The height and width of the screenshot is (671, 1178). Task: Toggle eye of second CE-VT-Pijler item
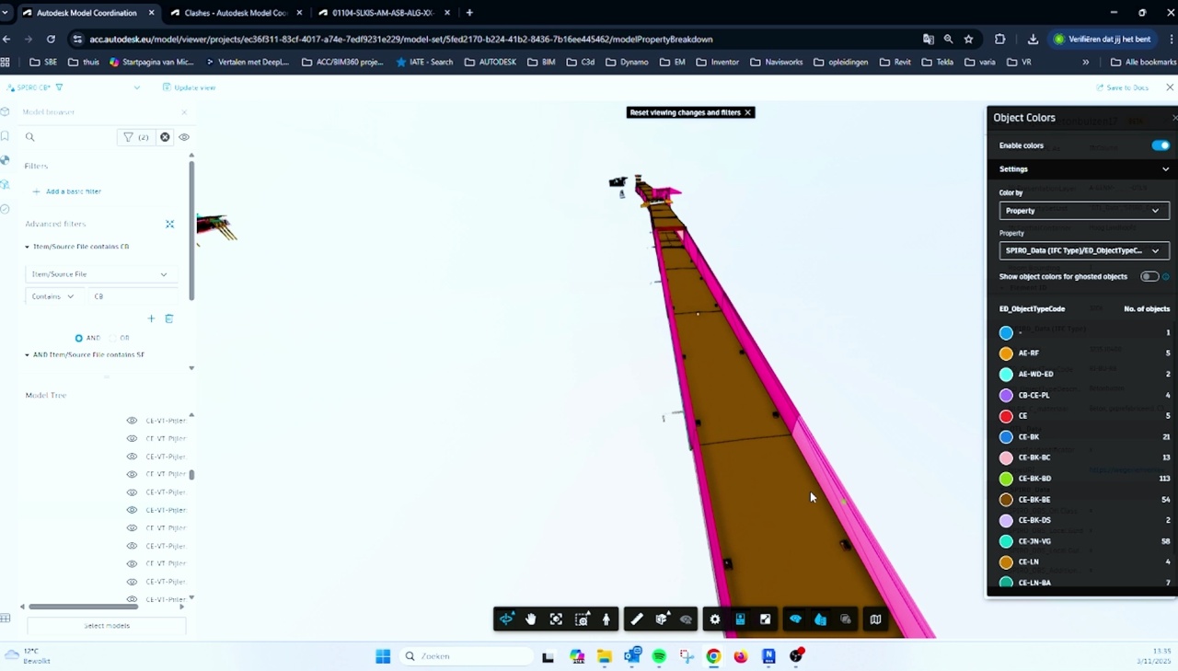coord(132,438)
